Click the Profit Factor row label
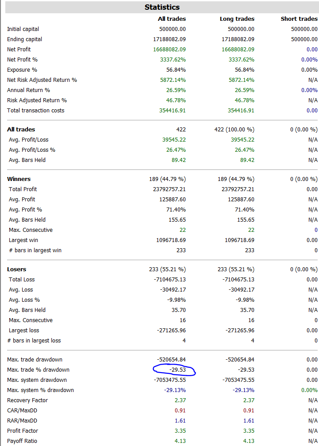 [x=23, y=431]
